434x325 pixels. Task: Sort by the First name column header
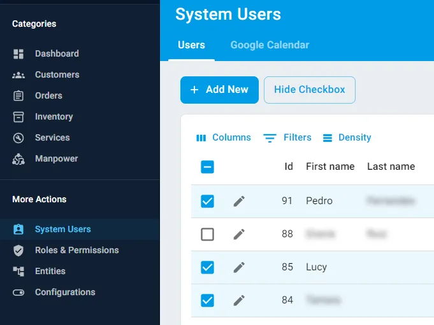click(330, 167)
